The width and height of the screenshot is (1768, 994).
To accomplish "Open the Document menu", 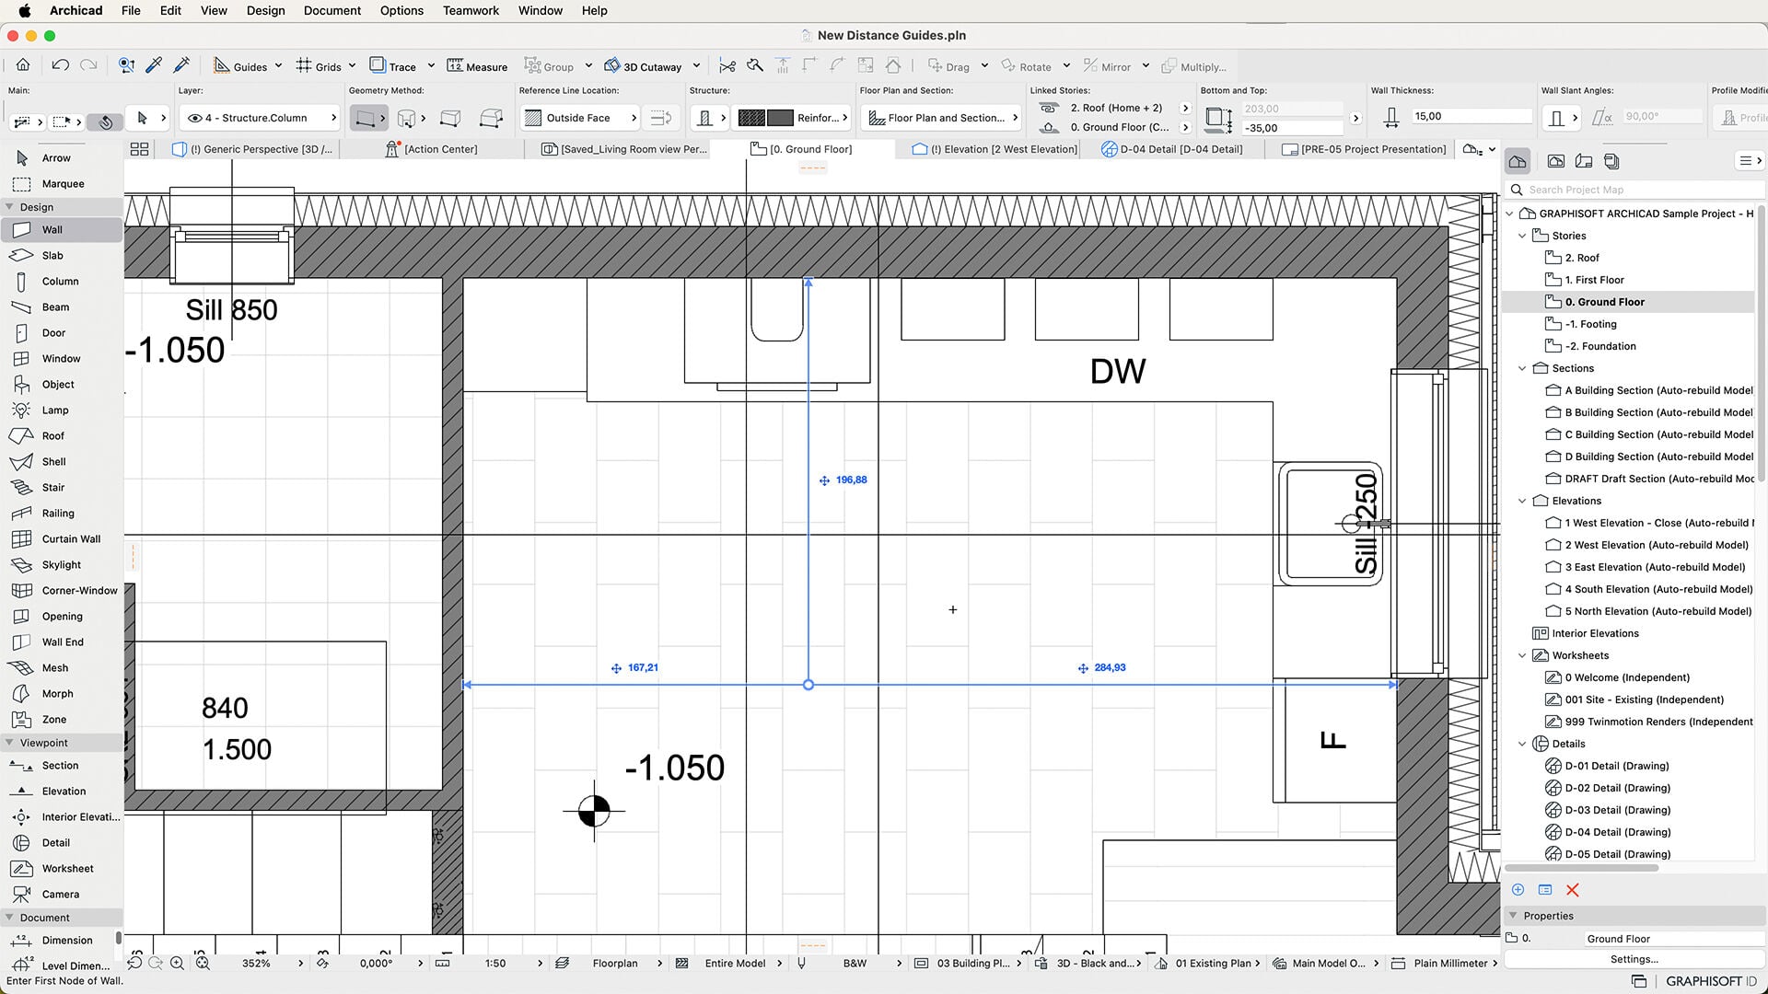I will pos(332,11).
